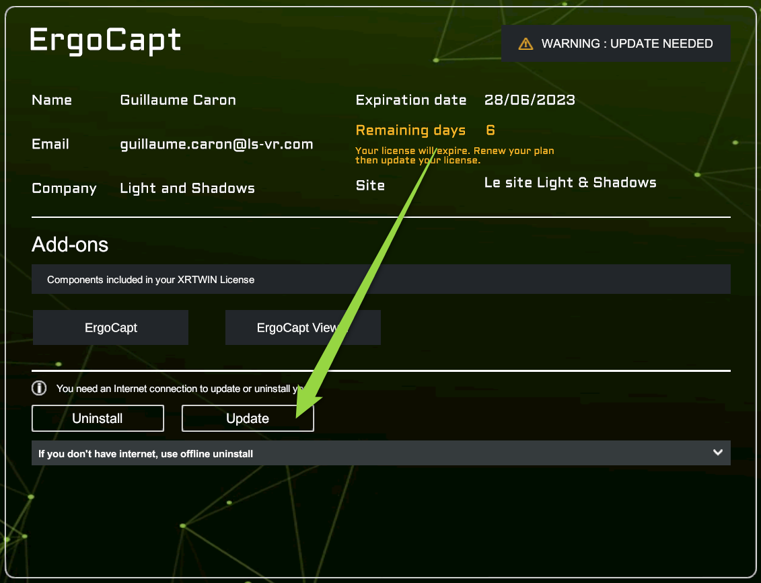The width and height of the screenshot is (761, 583).
Task: Click the Email label
Action: tap(50, 144)
